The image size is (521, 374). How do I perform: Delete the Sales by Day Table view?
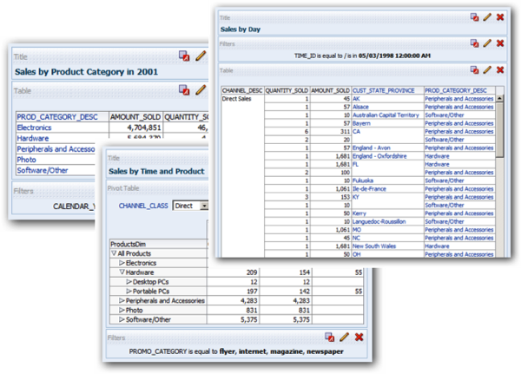click(x=500, y=69)
